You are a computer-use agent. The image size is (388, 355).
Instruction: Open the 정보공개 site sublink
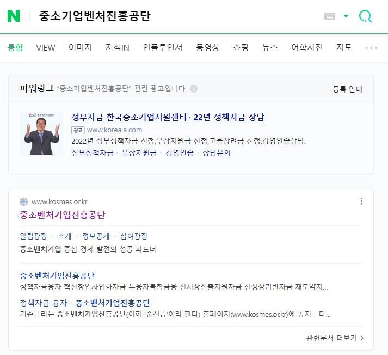[96, 236]
